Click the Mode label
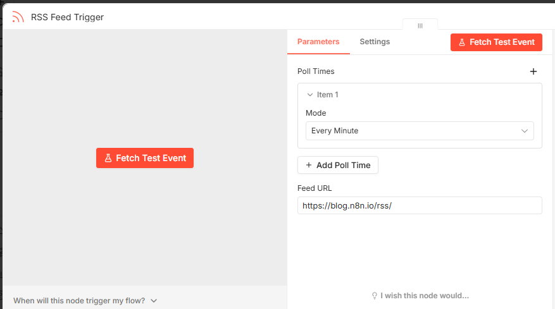This screenshot has width=555, height=309. [x=316, y=113]
